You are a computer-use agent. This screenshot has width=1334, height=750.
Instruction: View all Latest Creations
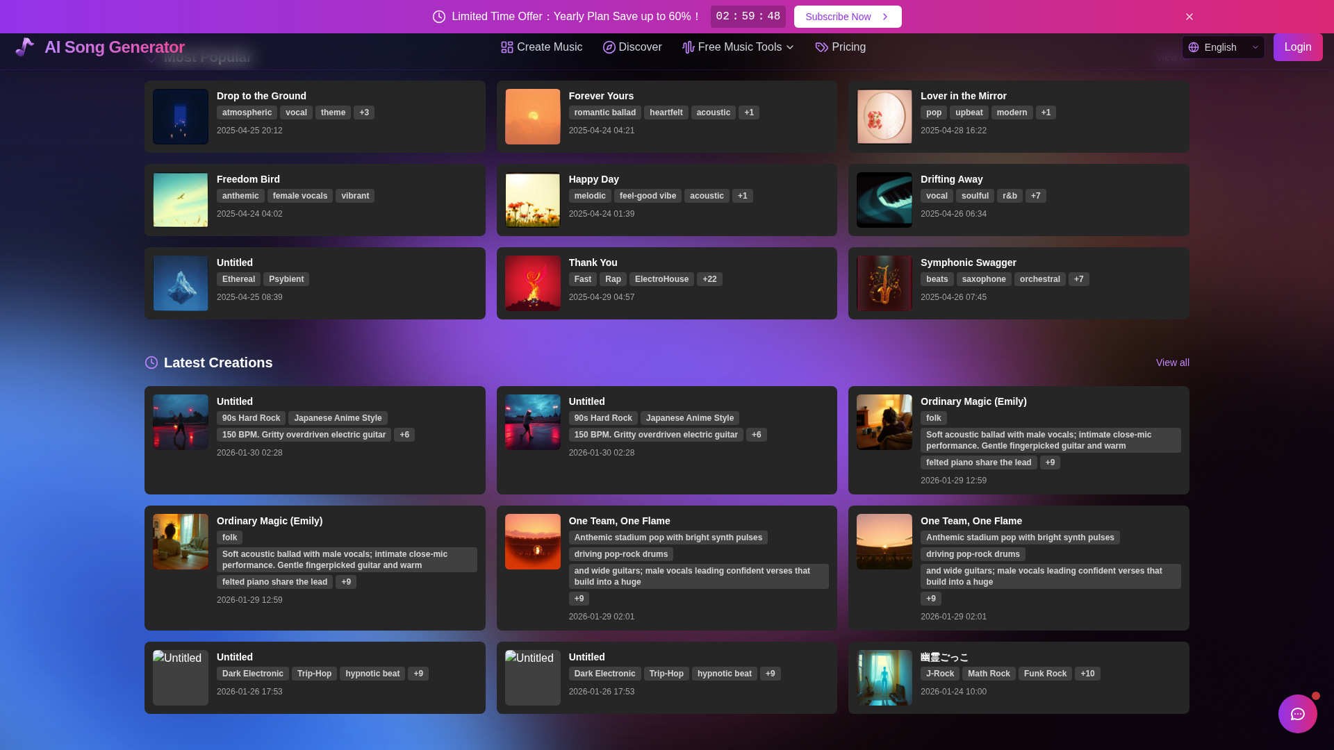(1172, 362)
